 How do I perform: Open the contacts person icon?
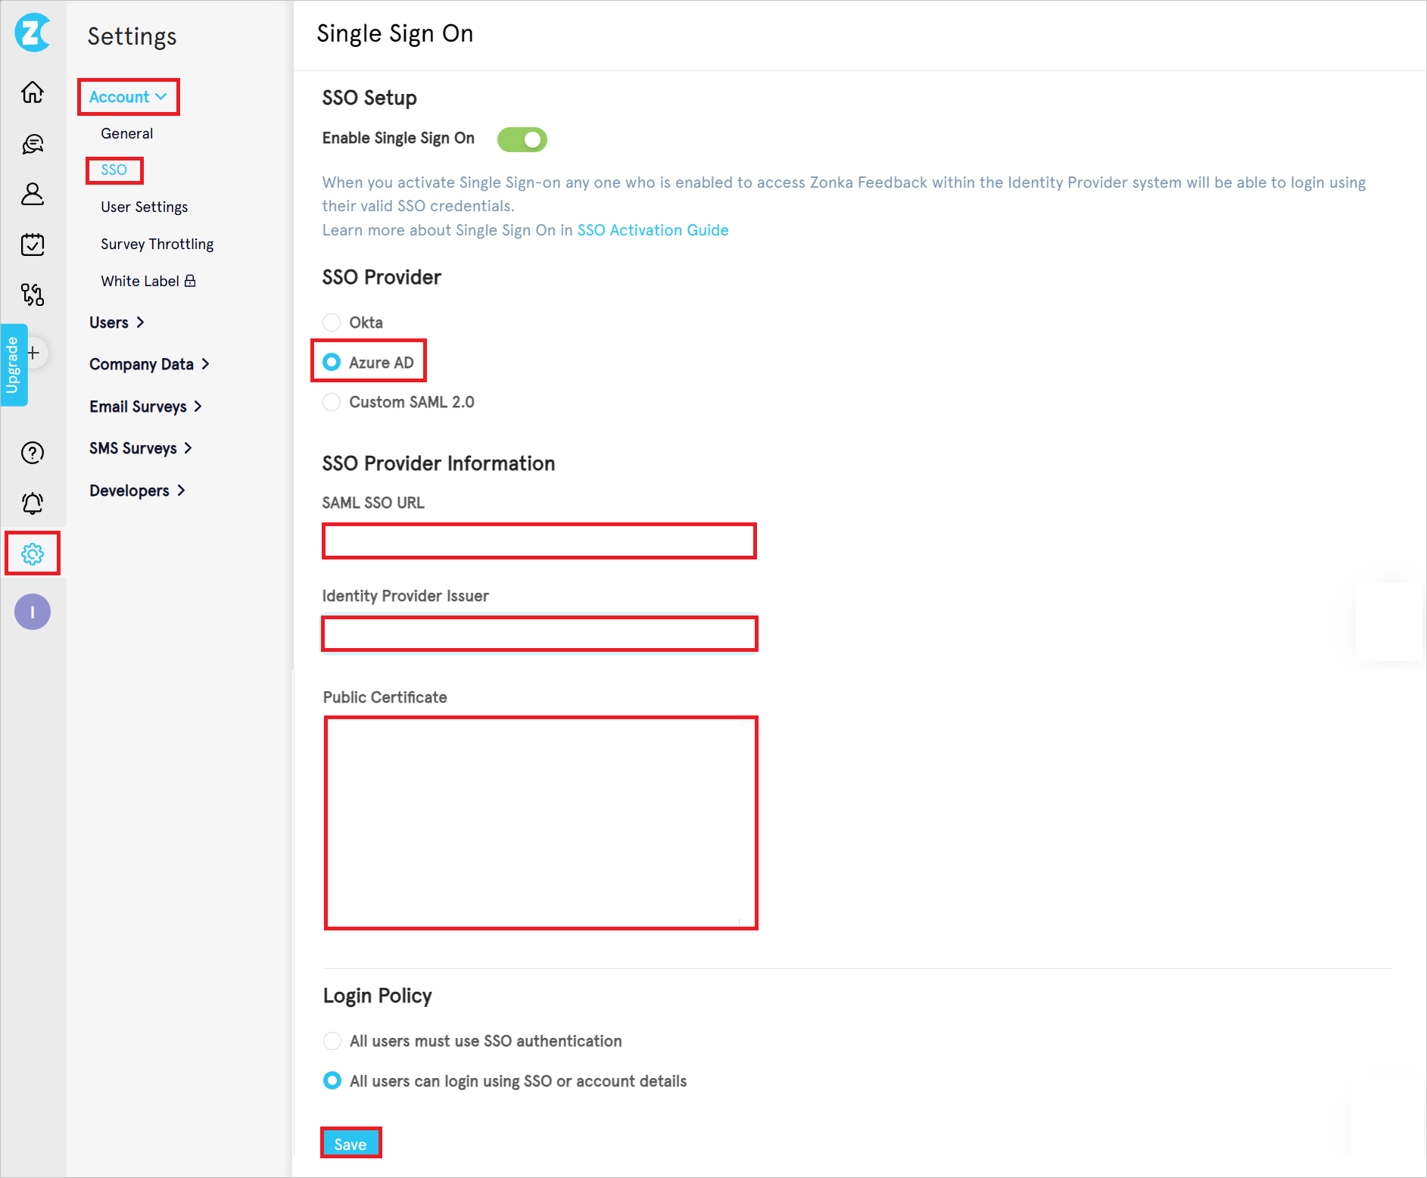(33, 194)
